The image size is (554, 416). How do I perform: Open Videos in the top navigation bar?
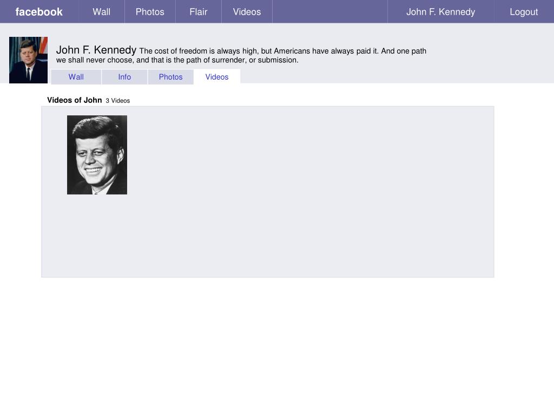[x=247, y=12]
